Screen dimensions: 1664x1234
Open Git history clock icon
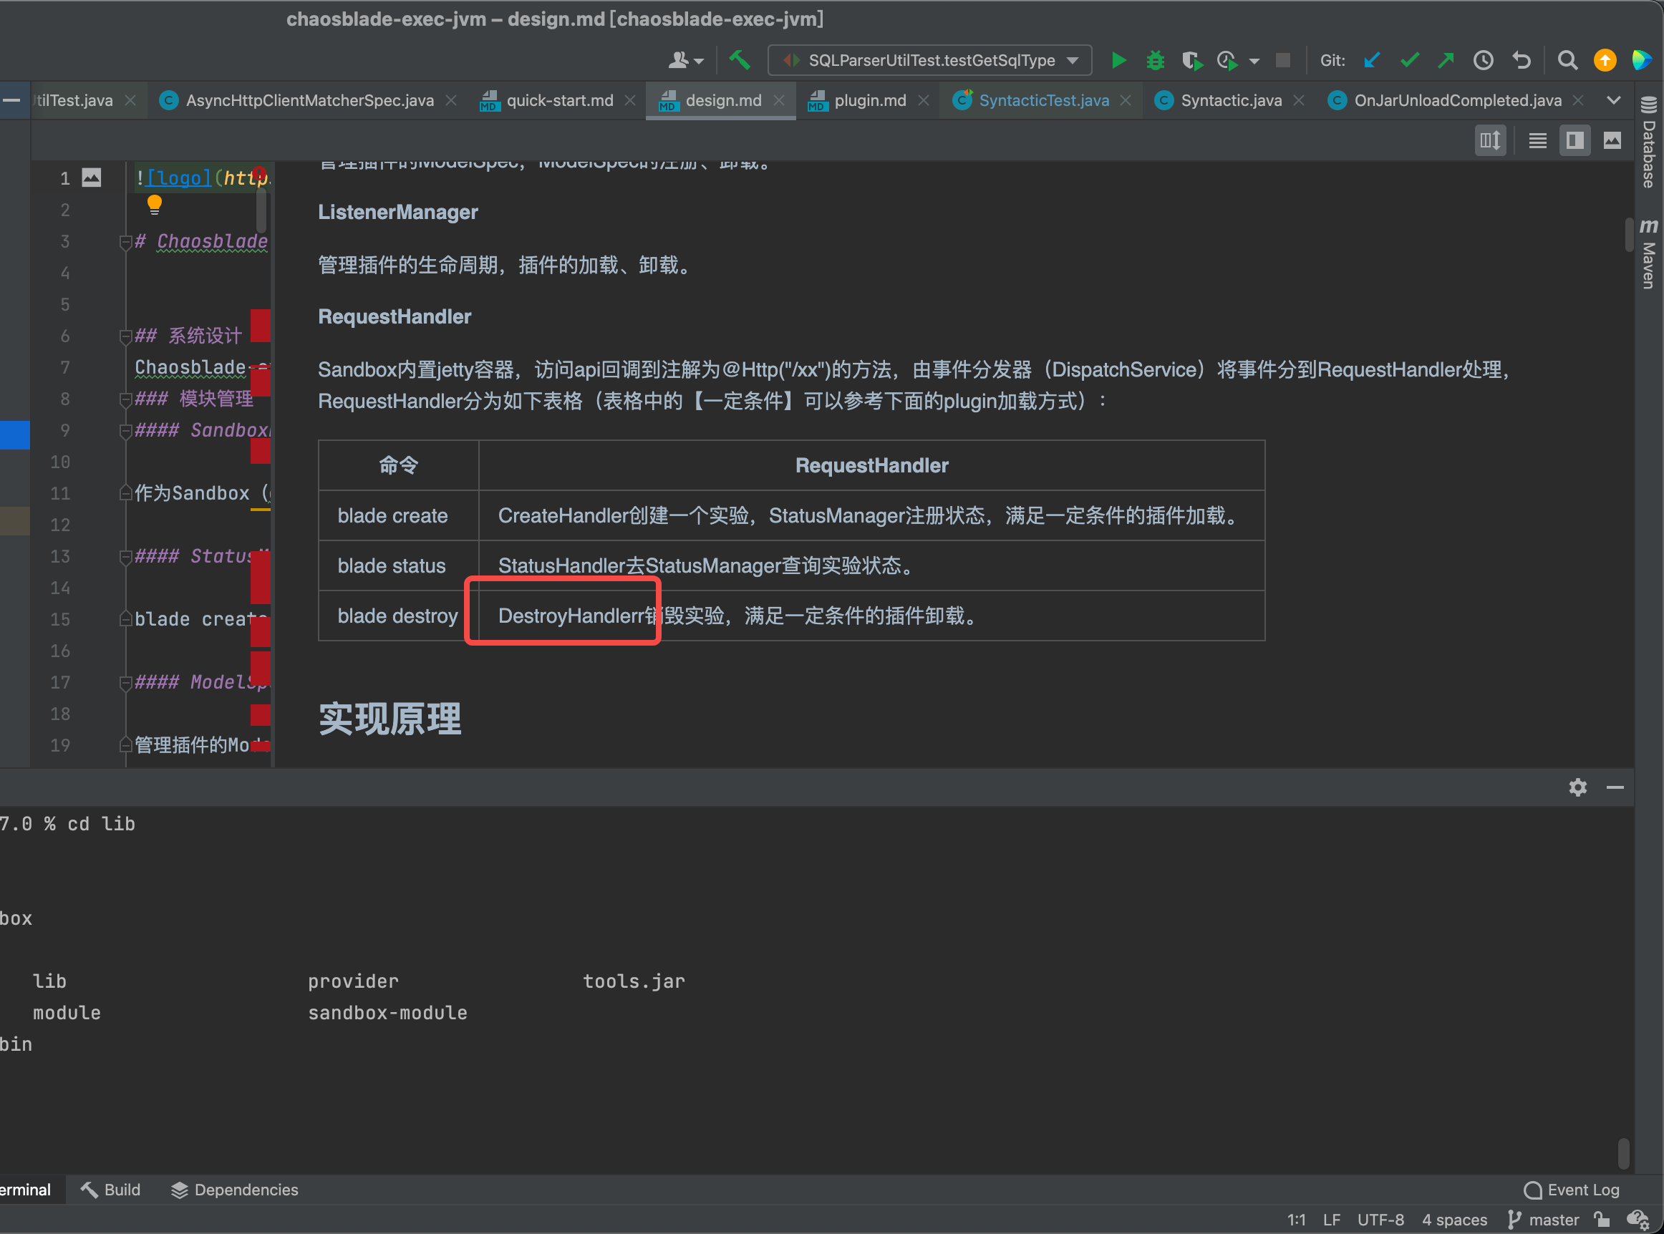pyautogui.click(x=1483, y=61)
